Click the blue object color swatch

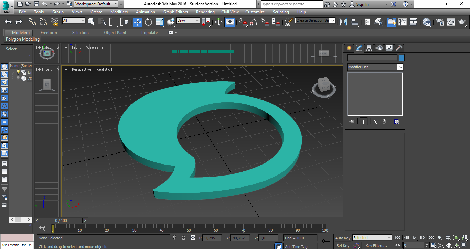coord(402,58)
